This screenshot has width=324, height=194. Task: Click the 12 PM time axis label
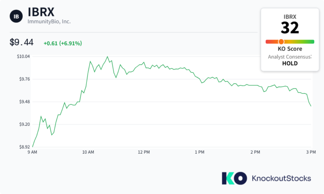(x=144, y=152)
